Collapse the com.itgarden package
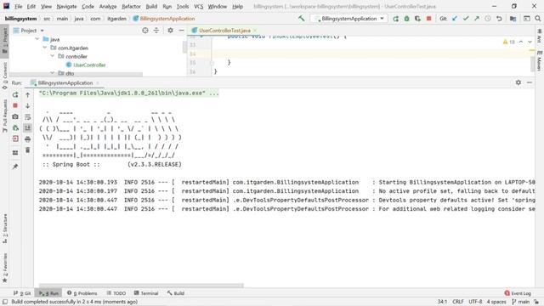 [x=45, y=48]
